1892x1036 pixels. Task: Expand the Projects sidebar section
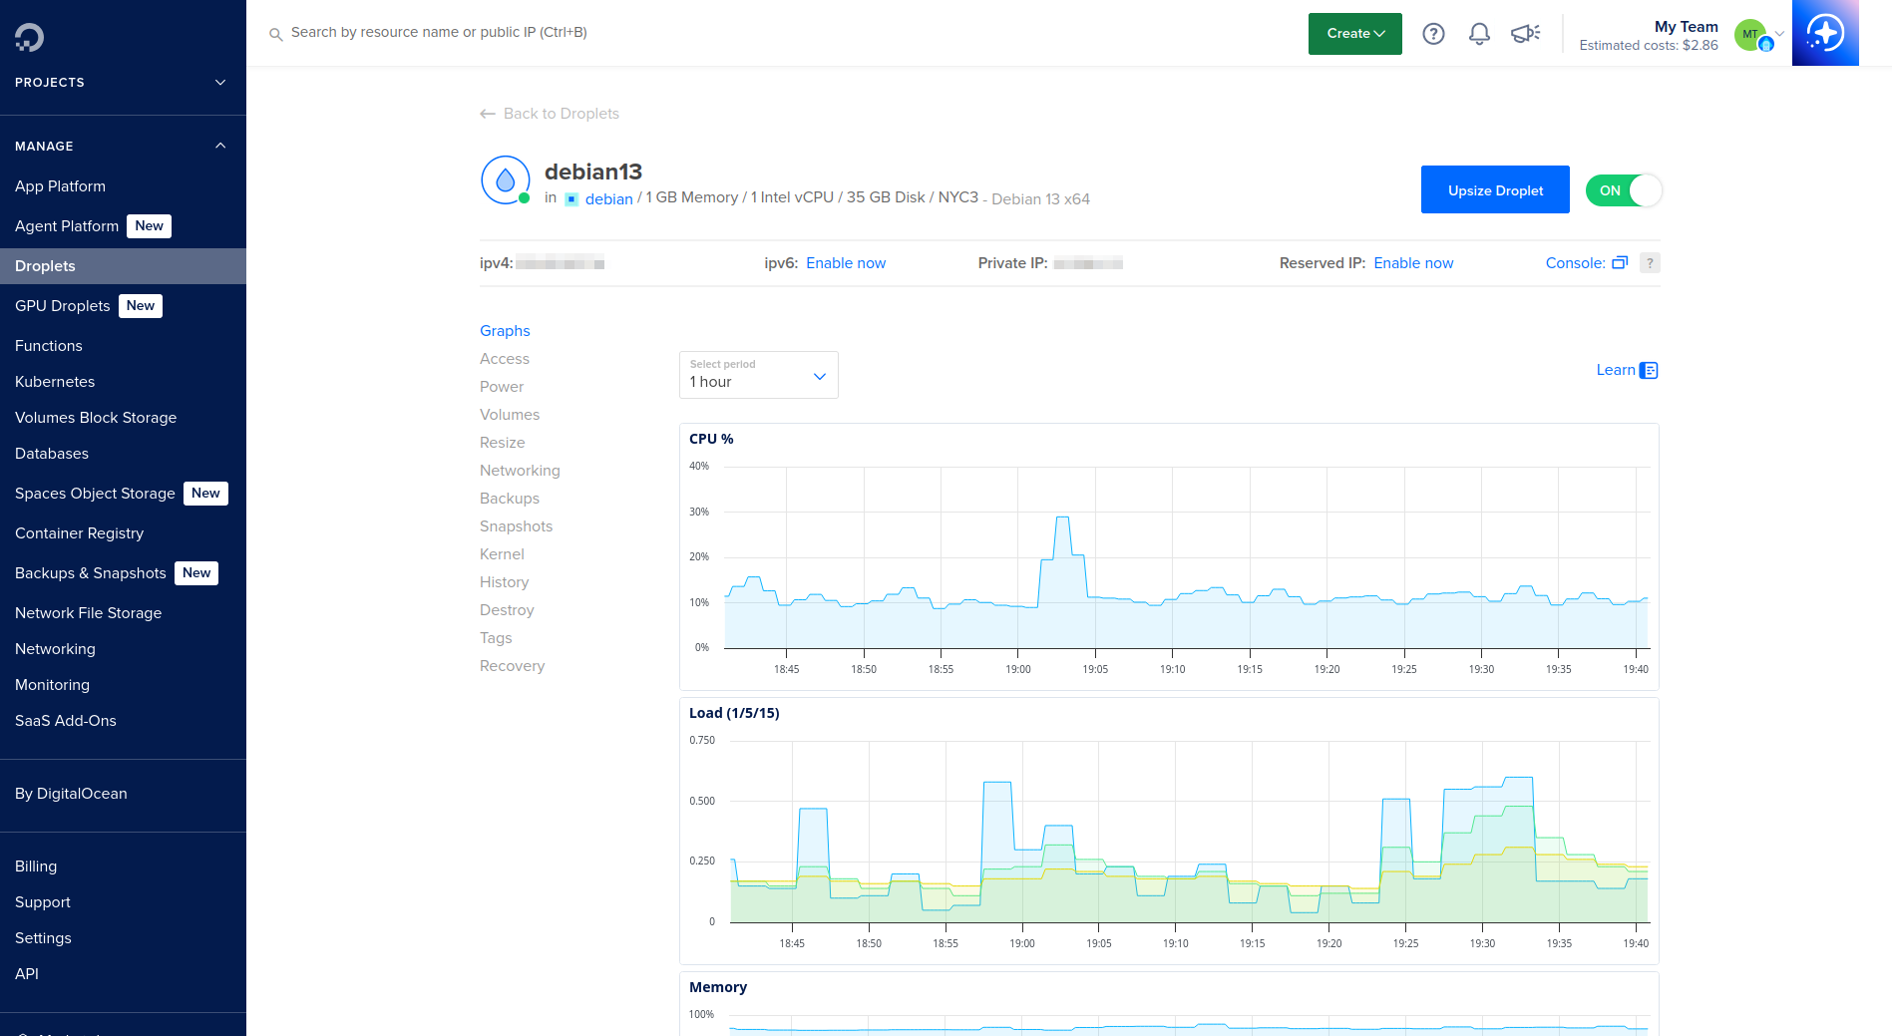(220, 83)
